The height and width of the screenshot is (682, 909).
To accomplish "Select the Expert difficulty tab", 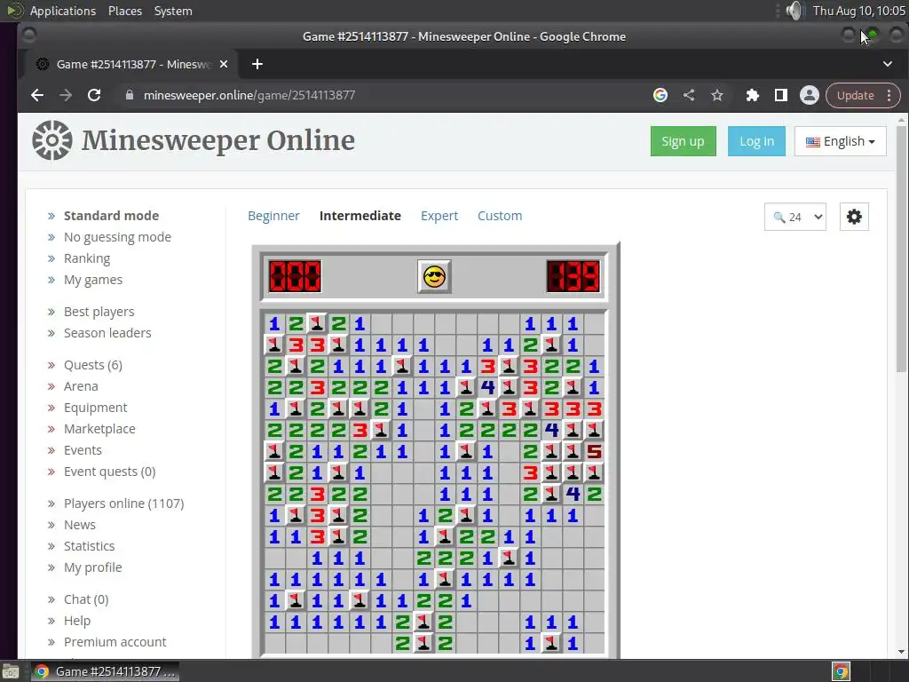I will (x=439, y=216).
